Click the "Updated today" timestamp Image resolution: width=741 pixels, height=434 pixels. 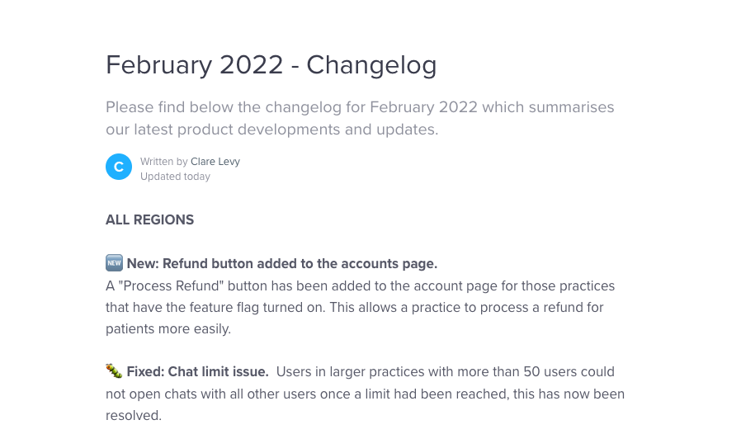pyautogui.click(x=175, y=177)
